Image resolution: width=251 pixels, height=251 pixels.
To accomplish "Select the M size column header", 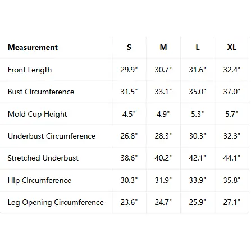I will point(163,47).
